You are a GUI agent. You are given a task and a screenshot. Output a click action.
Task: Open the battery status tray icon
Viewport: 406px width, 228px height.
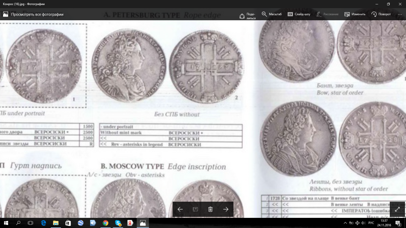pyautogui.click(x=352, y=223)
